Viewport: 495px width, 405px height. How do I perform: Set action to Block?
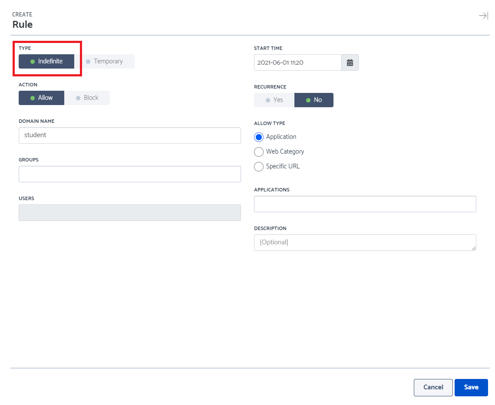(87, 98)
